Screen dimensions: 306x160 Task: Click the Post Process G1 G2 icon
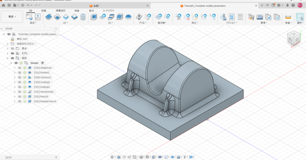pyautogui.click(x=231, y=17)
